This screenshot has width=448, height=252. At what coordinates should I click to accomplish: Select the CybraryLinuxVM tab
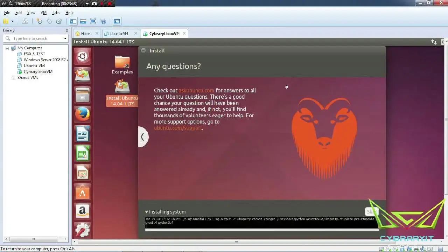[164, 34]
